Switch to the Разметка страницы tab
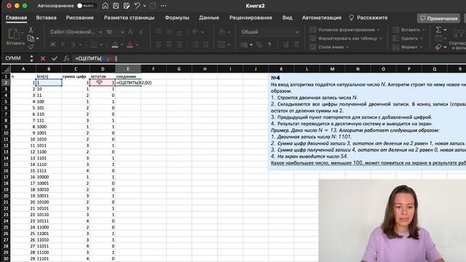 tap(129, 17)
